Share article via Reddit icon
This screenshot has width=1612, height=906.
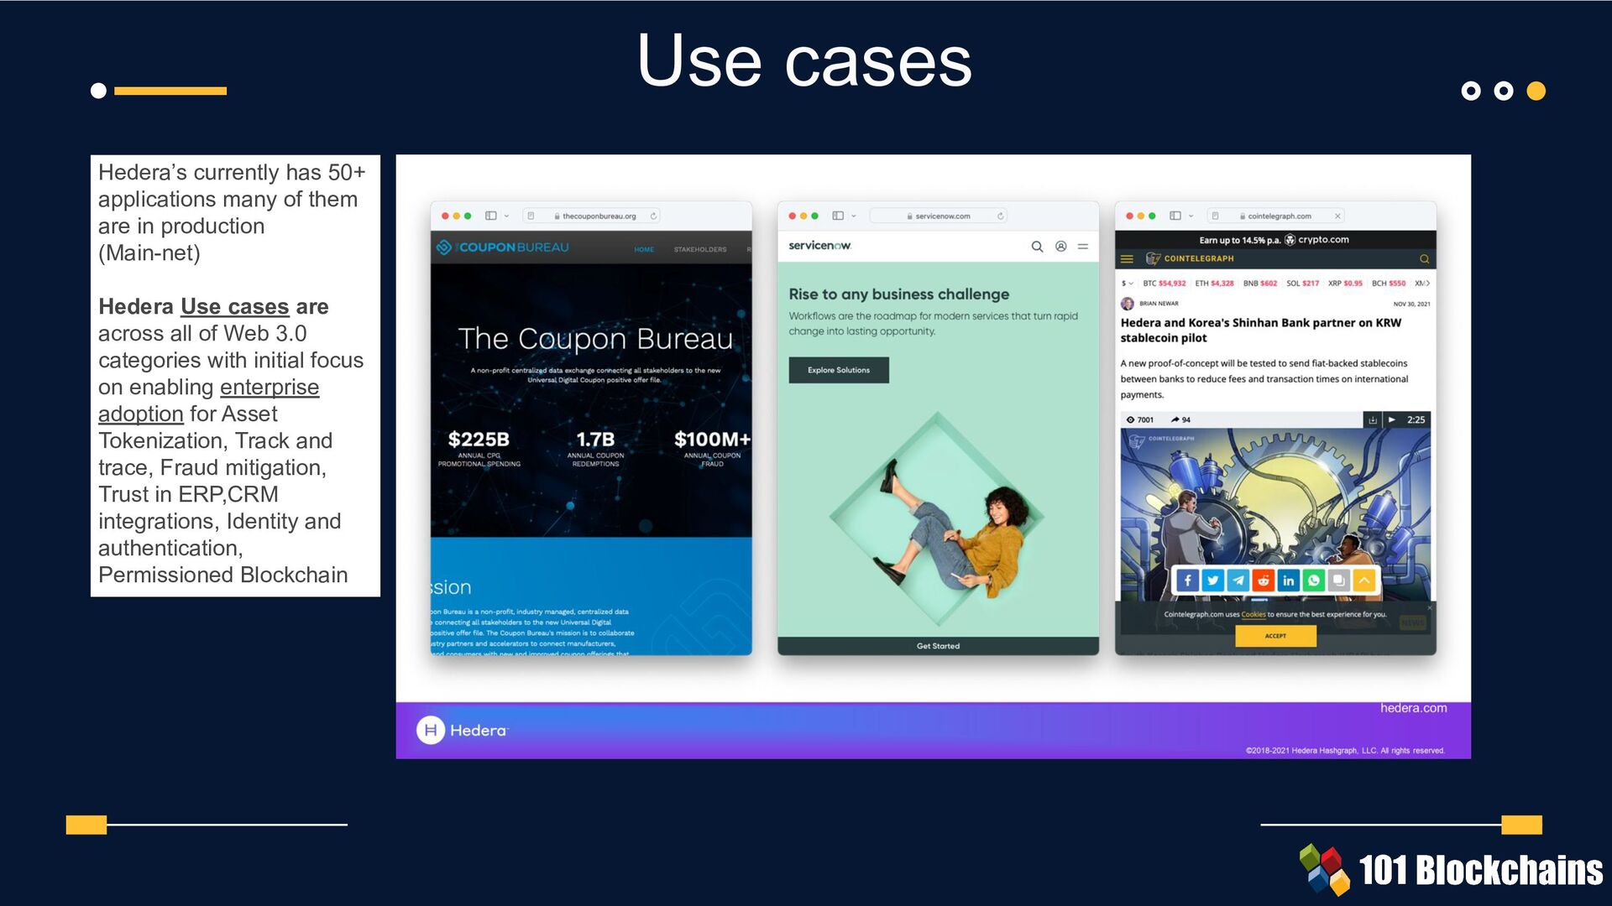click(x=1263, y=581)
